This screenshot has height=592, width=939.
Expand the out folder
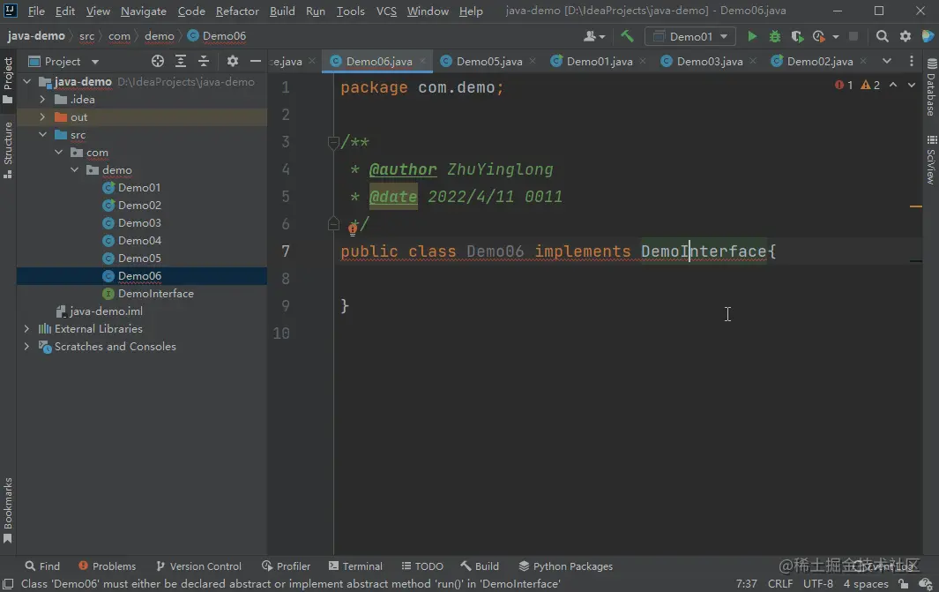click(x=42, y=116)
